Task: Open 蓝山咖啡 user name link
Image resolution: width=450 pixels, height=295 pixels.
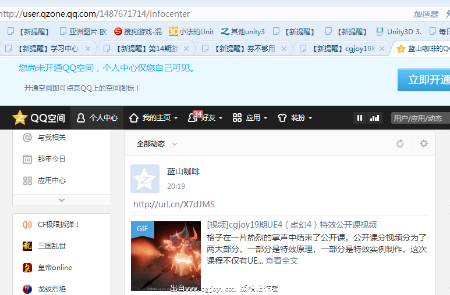Action: click(183, 171)
